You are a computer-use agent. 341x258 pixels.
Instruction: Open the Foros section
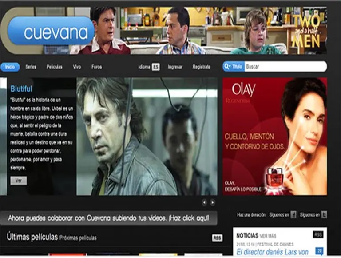coord(96,67)
